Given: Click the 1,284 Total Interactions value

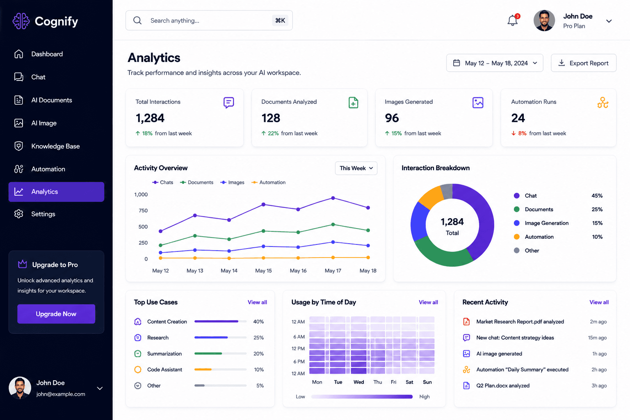Looking at the screenshot, I should [150, 118].
